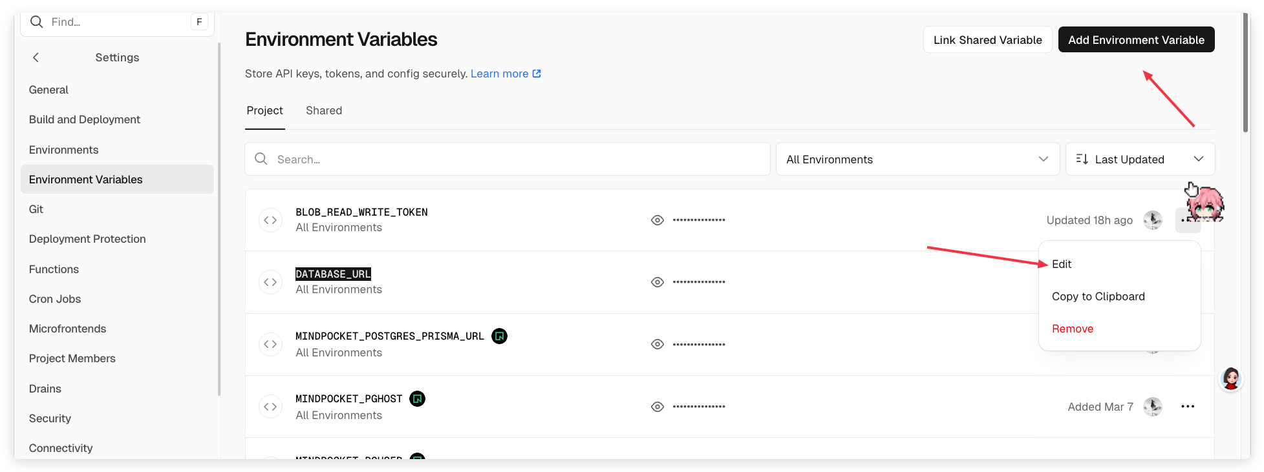Choose Remove in the context menu
The image size is (1264, 472).
pyautogui.click(x=1072, y=329)
